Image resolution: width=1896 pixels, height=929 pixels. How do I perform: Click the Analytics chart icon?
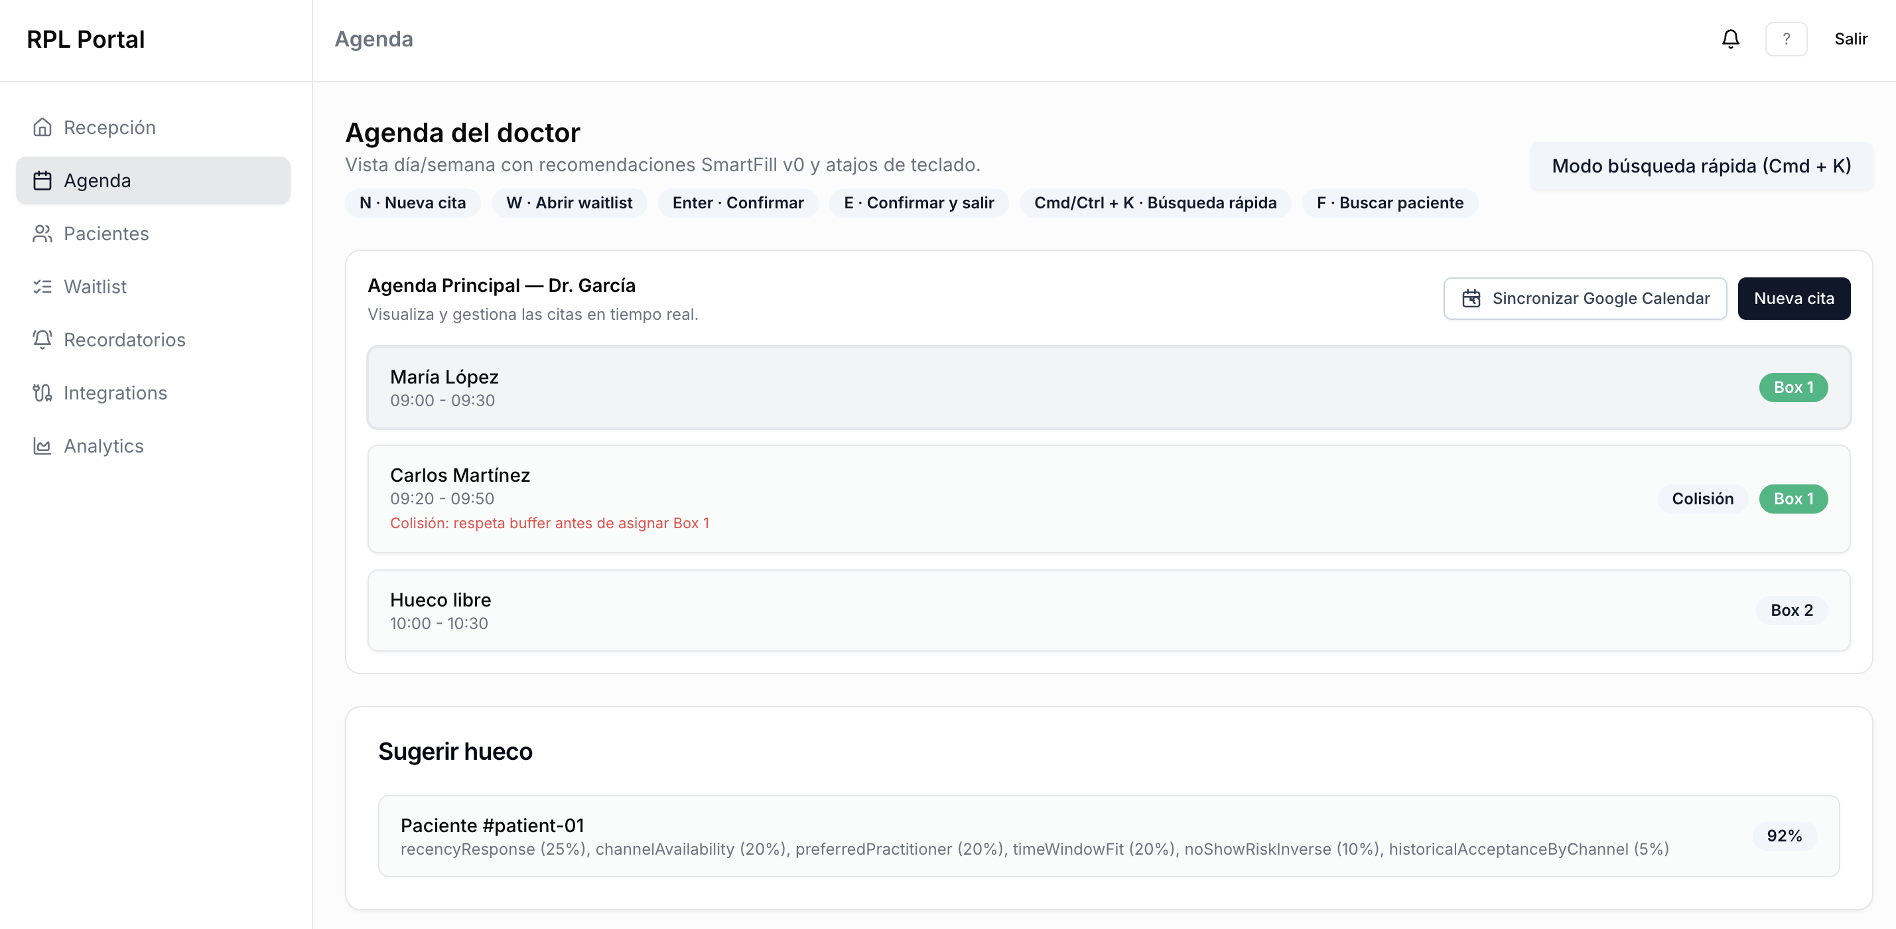point(42,445)
